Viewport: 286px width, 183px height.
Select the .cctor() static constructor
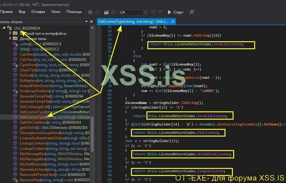point(40,44)
